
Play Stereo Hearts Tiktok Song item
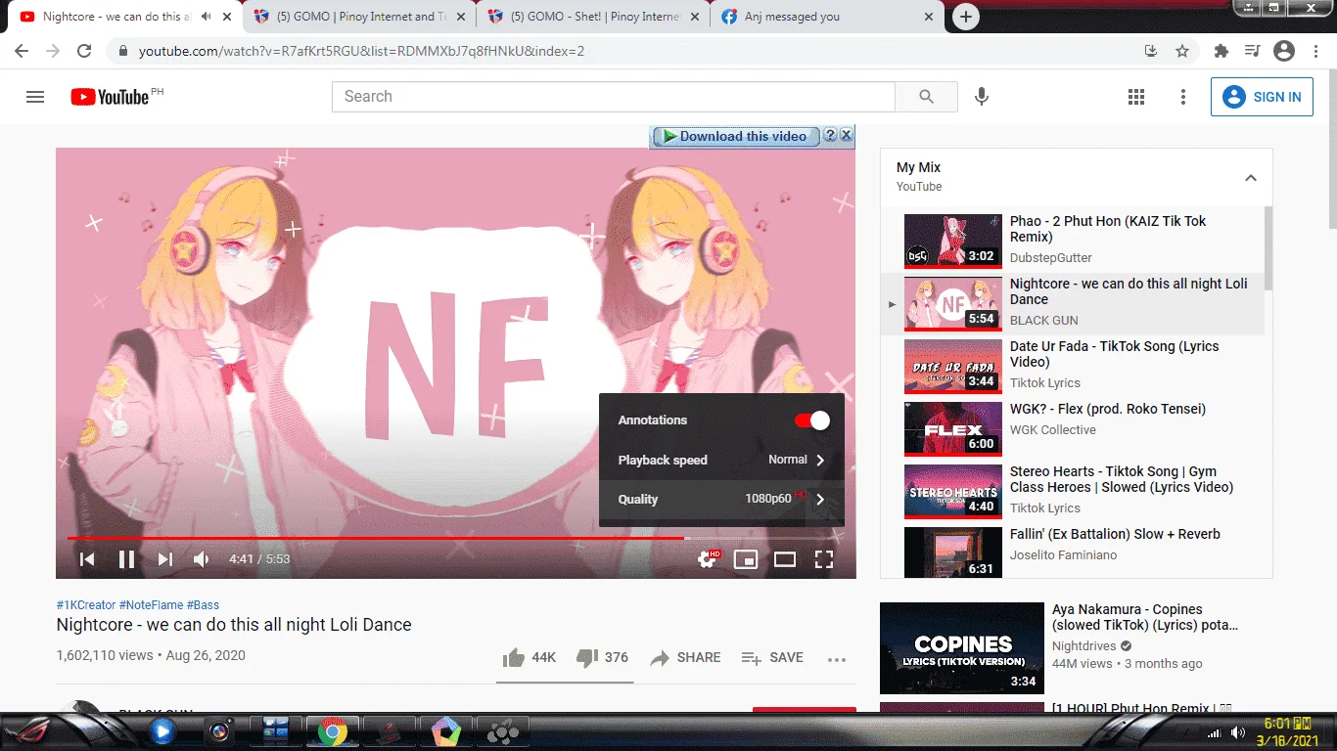pos(1073,491)
